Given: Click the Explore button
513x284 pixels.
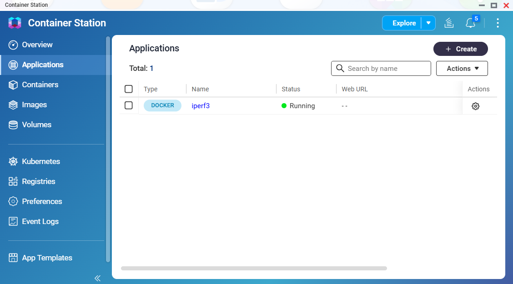Looking at the screenshot, I should [404, 23].
